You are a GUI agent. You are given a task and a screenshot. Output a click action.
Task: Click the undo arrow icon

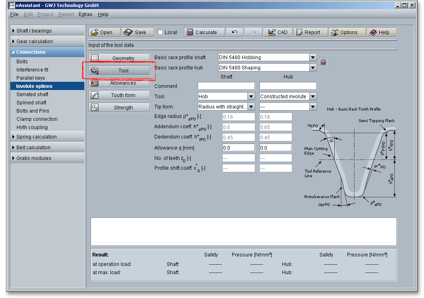pyautogui.click(x=234, y=32)
